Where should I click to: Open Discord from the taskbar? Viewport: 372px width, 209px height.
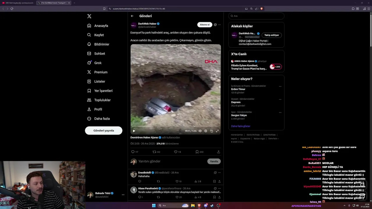[x=206, y=206]
